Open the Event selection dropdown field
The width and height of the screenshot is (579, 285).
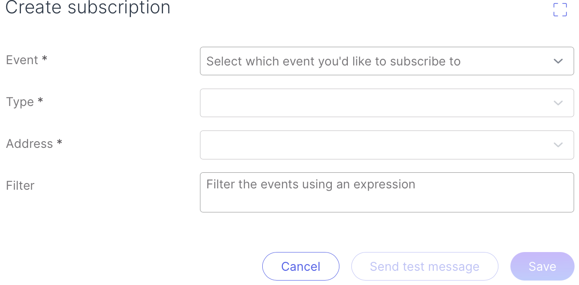coord(387,61)
